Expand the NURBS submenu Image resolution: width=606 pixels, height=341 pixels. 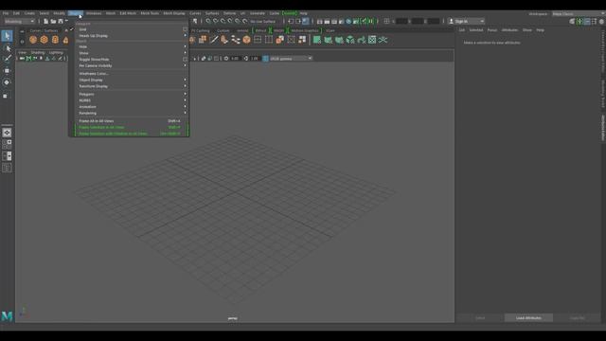[131, 100]
